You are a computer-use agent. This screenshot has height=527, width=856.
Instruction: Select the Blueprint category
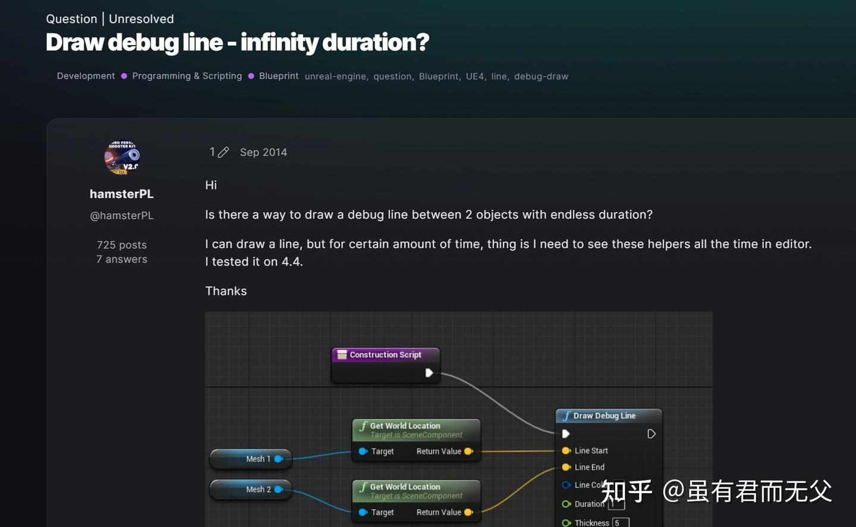[x=278, y=76]
